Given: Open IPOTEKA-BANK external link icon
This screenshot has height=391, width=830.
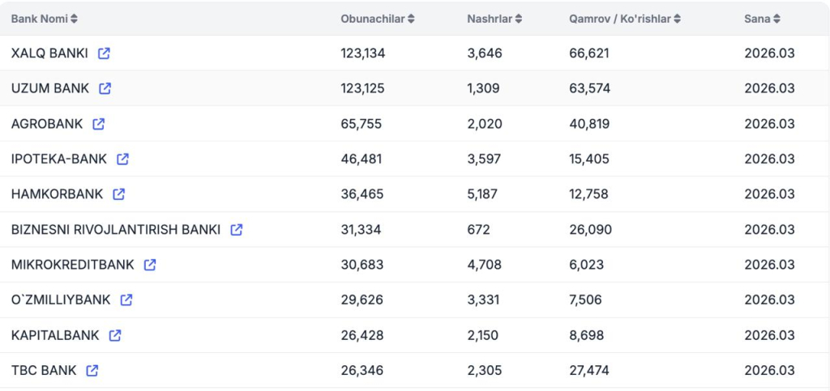Looking at the screenshot, I should point(122,159).
